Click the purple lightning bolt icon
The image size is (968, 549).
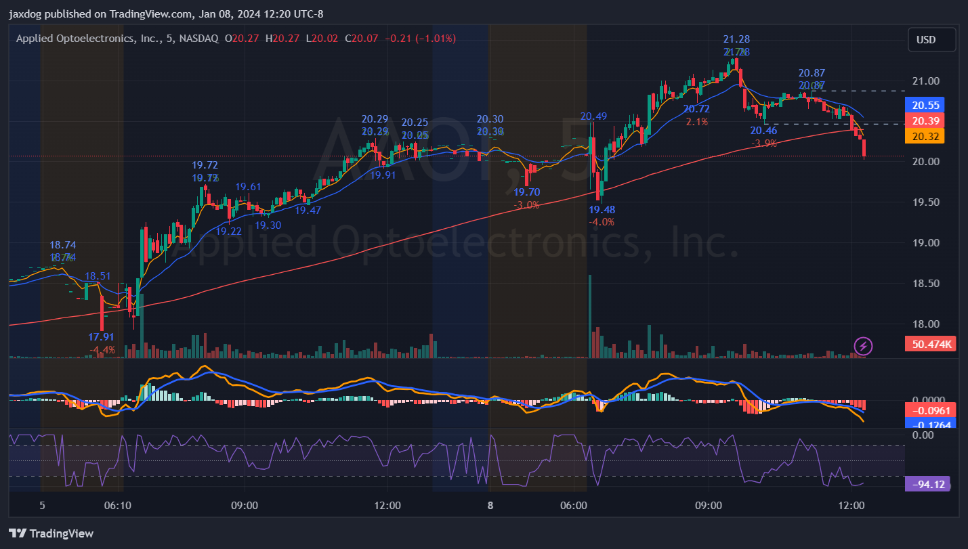(863, 346)
